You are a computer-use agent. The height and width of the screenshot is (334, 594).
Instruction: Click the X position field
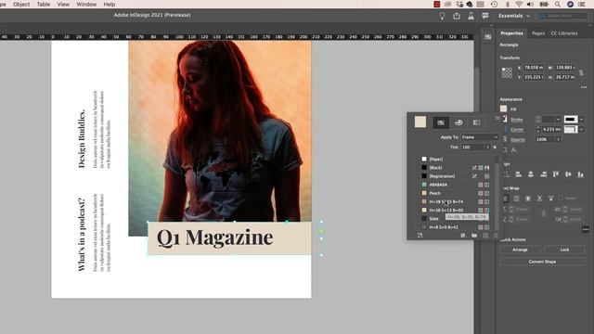[534, 68]
